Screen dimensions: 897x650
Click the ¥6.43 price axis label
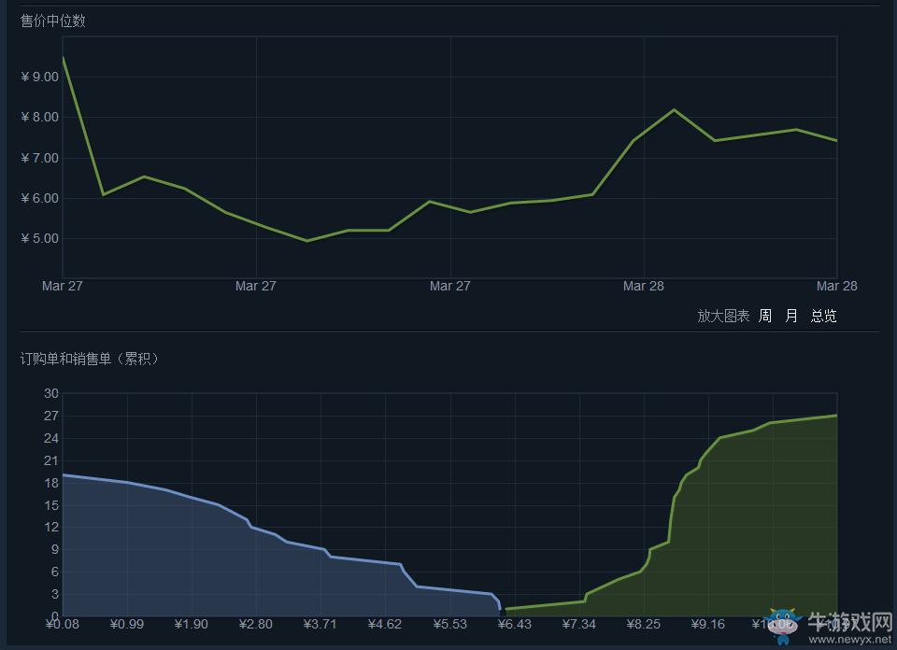514,624
